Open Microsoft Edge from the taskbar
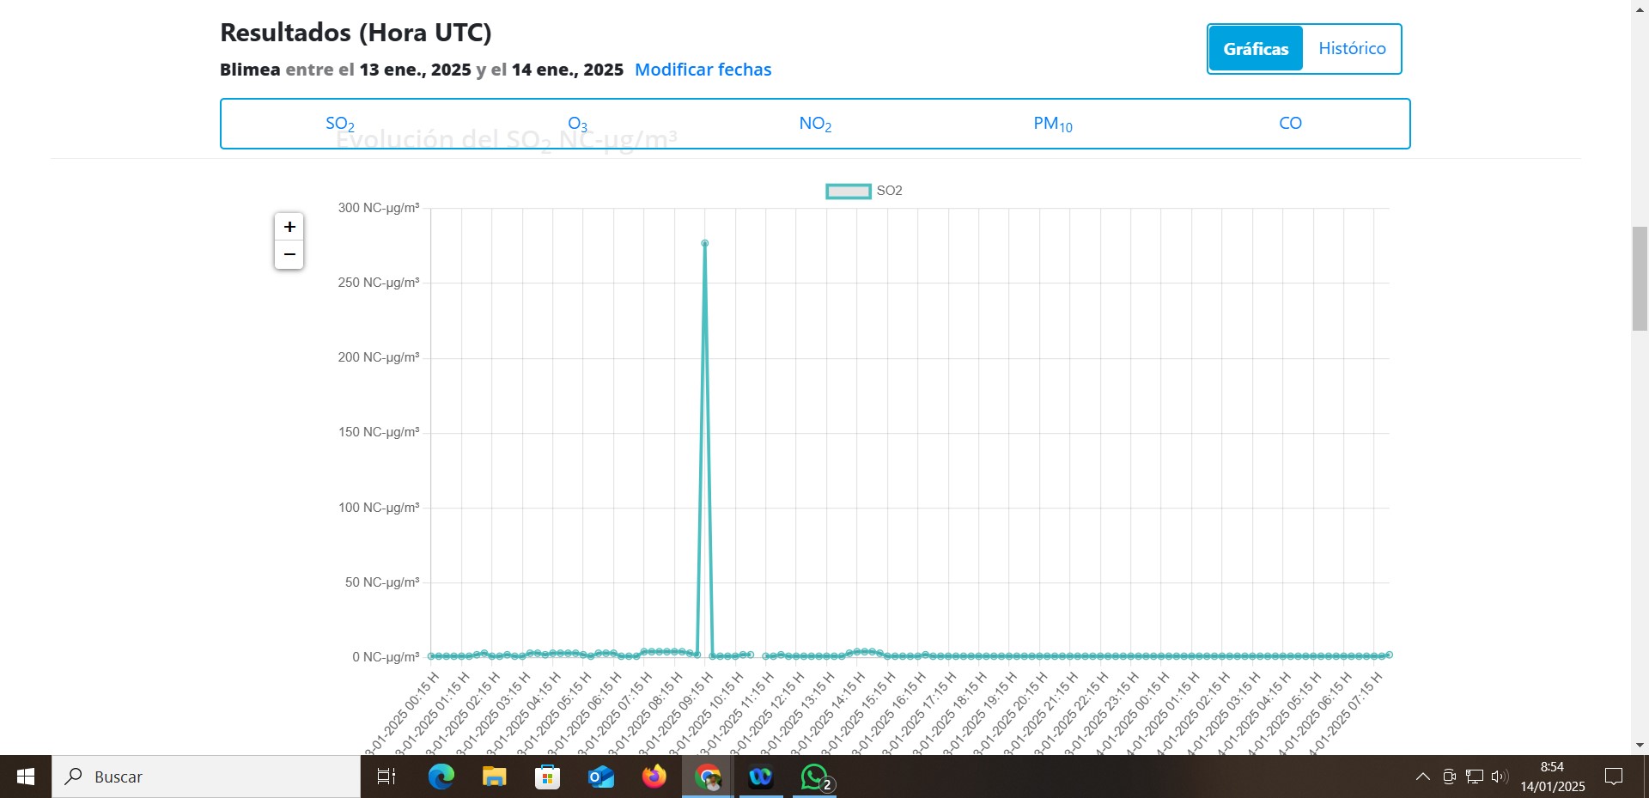 [x=441, y=777]
